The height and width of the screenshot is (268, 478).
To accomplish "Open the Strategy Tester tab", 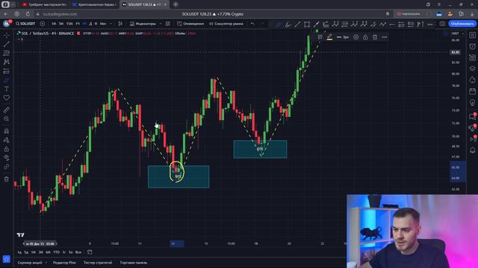I will tap(98, 263).
